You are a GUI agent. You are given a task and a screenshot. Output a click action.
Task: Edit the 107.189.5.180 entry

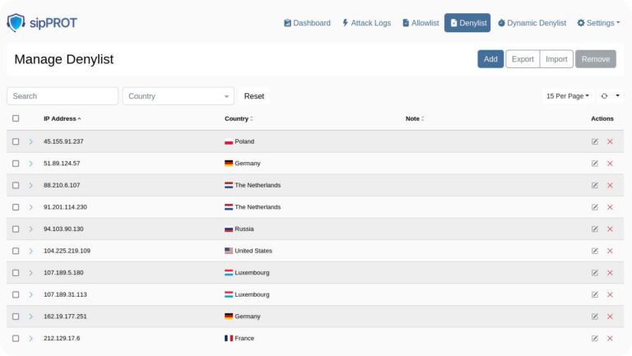pos(594,273)
